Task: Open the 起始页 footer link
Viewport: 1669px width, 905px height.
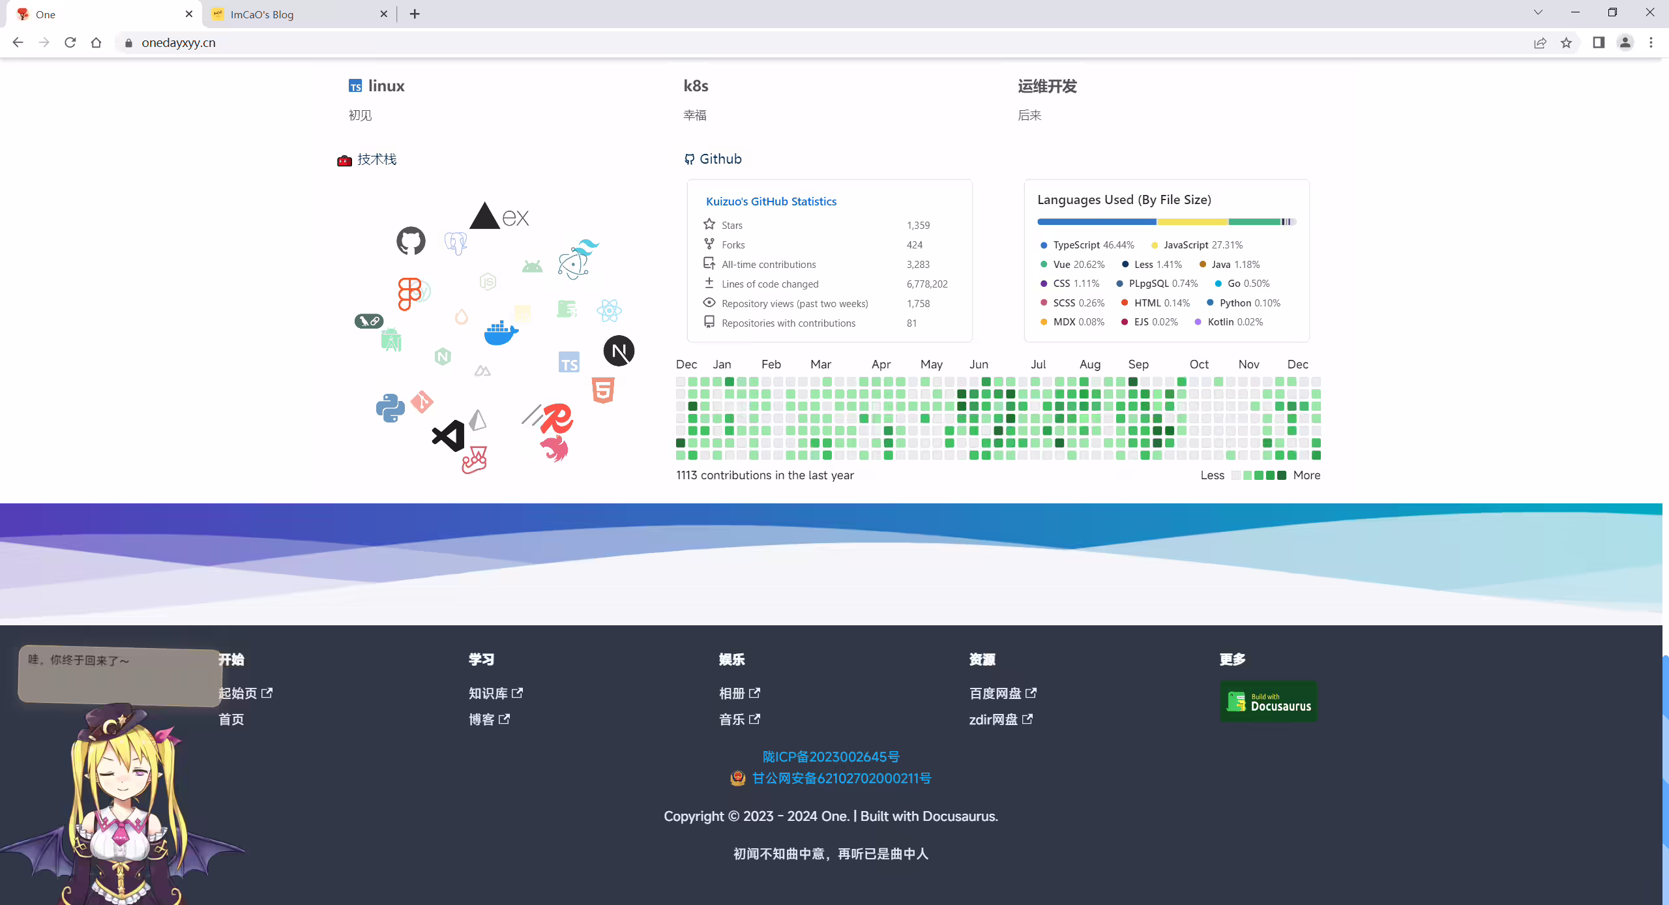Action: [x=245, y=693]
